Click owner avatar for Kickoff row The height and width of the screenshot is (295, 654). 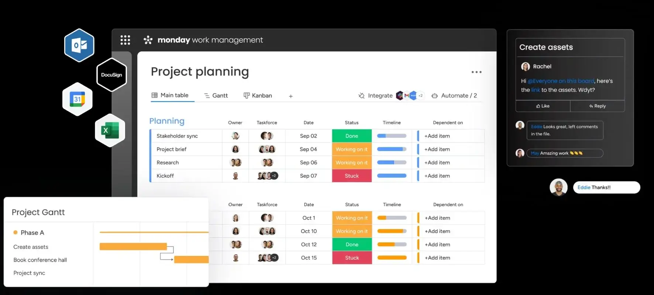pyautogui.click(x=235, y=176)
